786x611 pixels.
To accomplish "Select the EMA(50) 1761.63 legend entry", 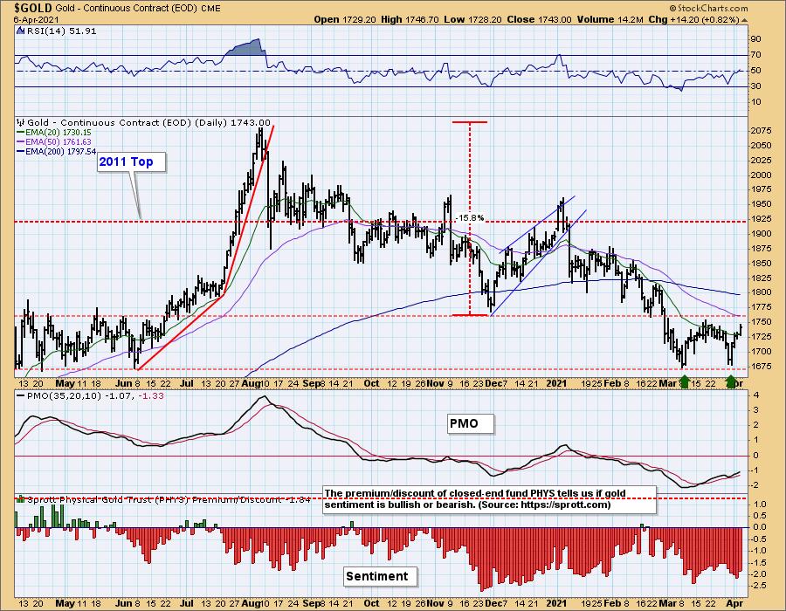I will 54,142.
